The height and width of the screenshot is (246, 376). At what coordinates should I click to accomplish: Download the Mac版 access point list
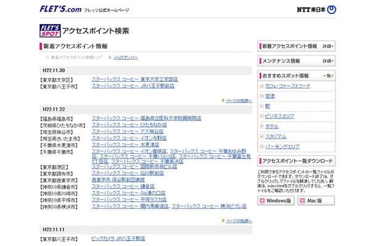(316, 200)
